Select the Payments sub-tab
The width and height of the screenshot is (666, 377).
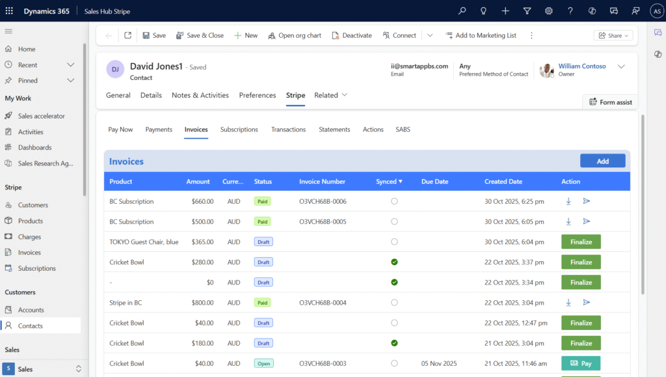(x=159, y=130)
